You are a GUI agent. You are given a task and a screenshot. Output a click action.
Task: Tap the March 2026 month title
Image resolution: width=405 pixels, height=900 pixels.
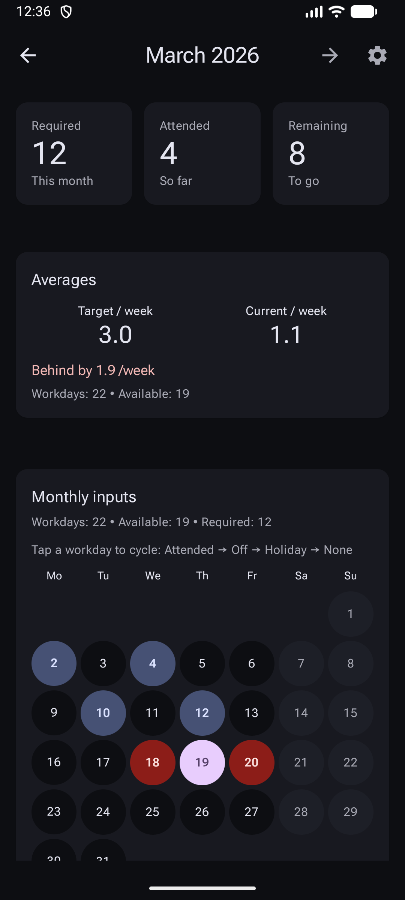[x=202, y=55]
